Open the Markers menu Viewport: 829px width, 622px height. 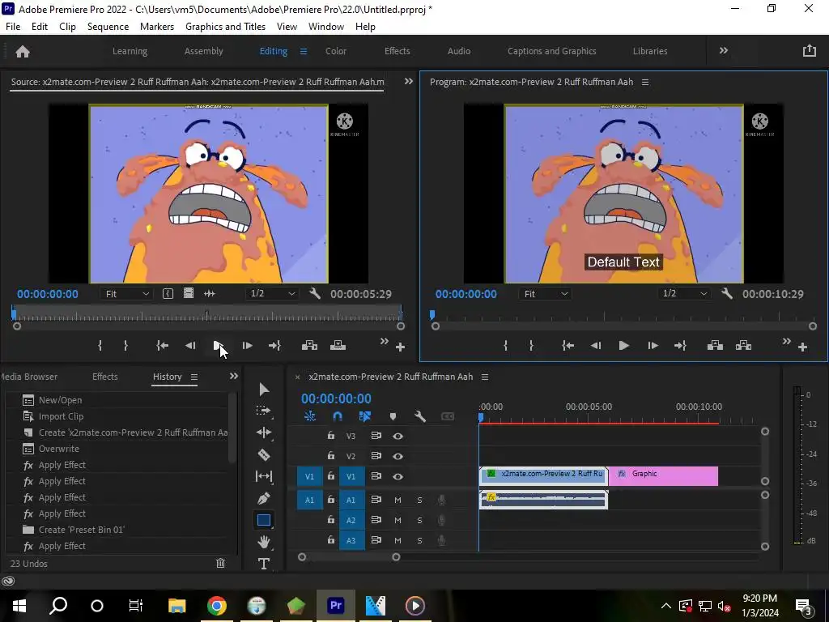(x=157, y=27)
